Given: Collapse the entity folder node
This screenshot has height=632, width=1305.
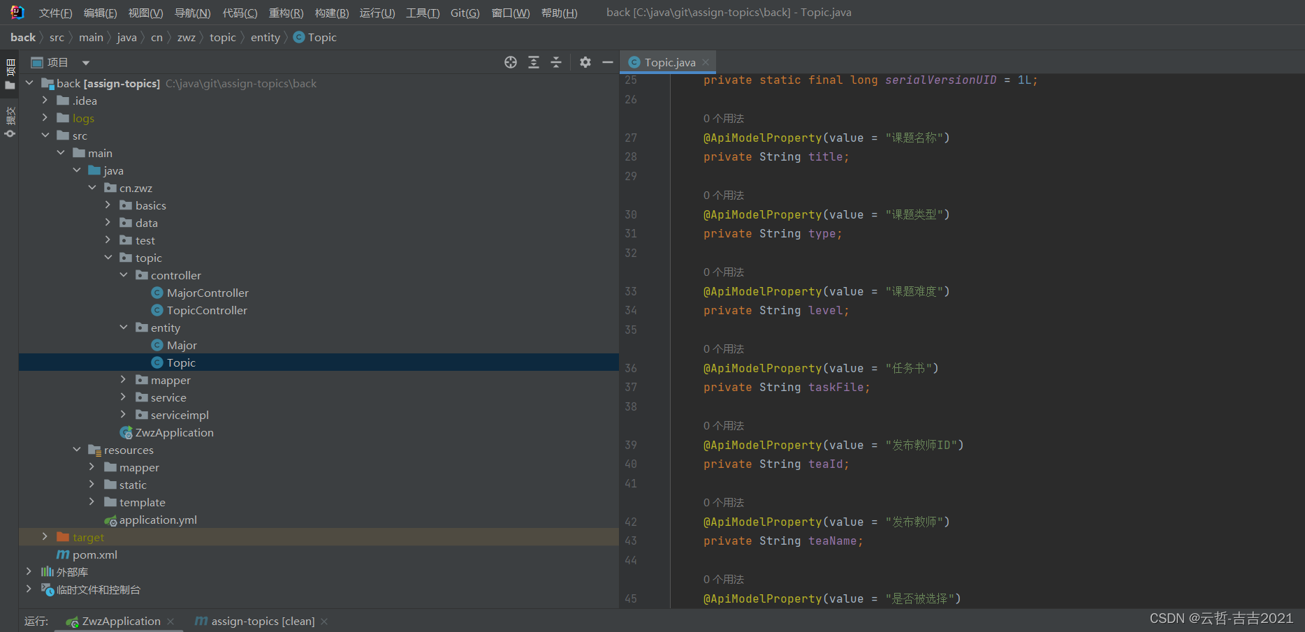Looking at the screenshot, I should tap(124, 327).
